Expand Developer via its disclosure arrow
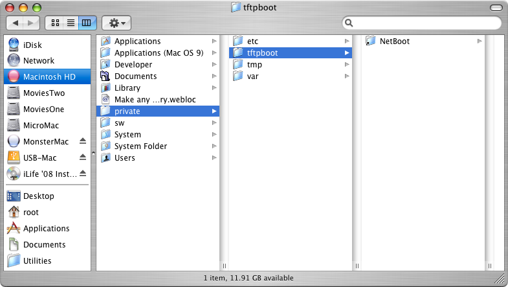This screenshot has height=287, width=508. [x=214, y=65]
